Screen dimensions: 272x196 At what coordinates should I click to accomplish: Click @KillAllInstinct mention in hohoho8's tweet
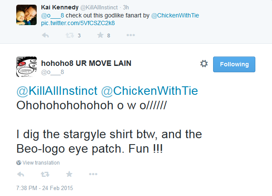(57, 91)
